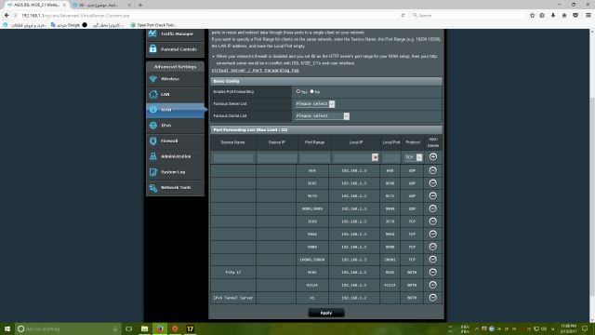595x335 pixels.
Task: Open the Firefox hamburger menu
Action: [588, 16]
